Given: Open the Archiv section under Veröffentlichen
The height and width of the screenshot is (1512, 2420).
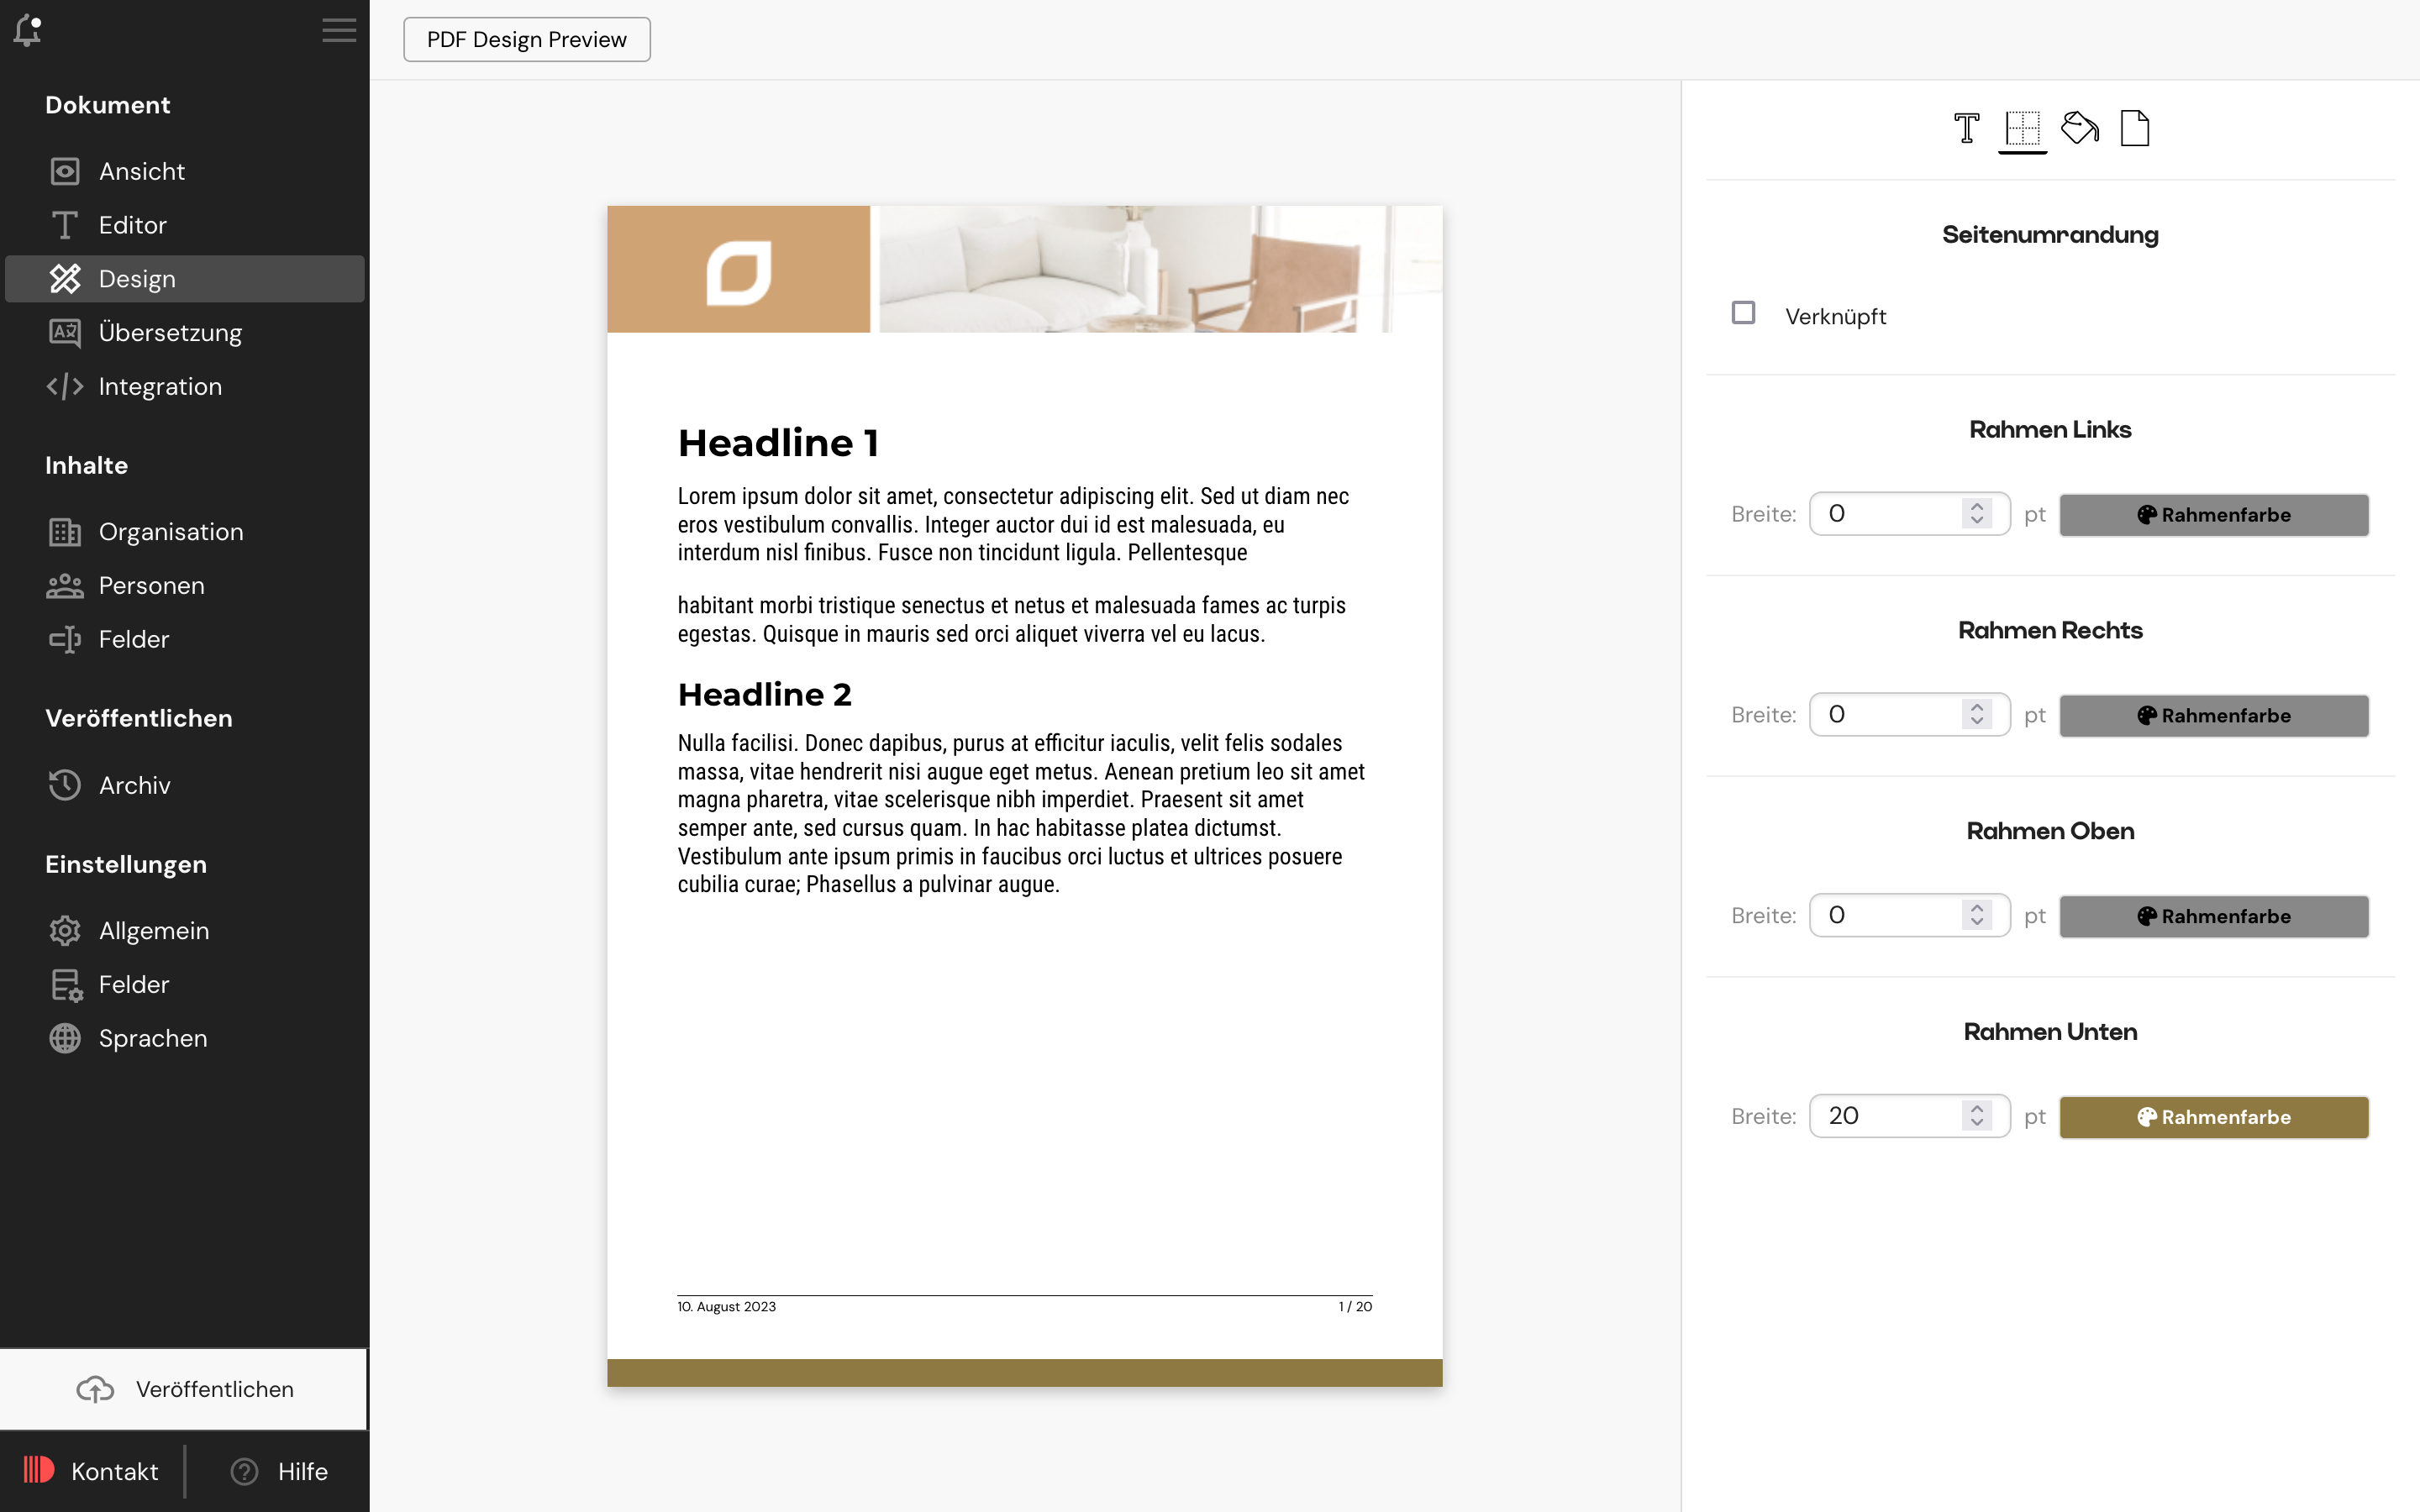Looking at the screenshot, I should [134, 785].
